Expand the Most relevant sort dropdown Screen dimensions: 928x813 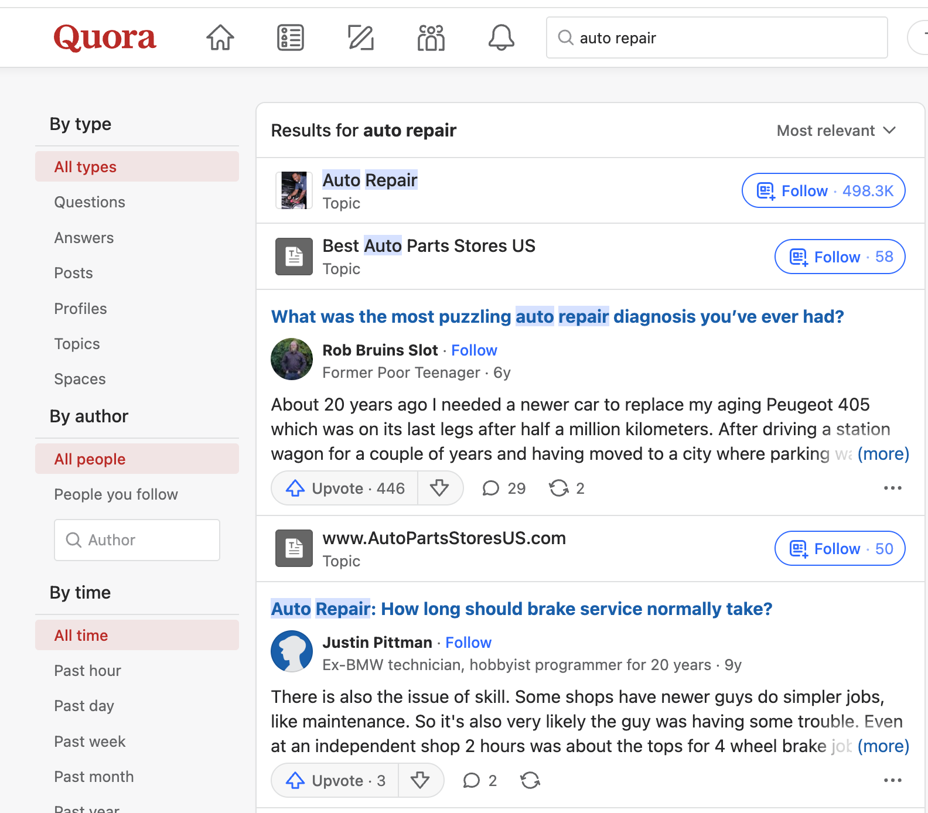click(836, 131)
